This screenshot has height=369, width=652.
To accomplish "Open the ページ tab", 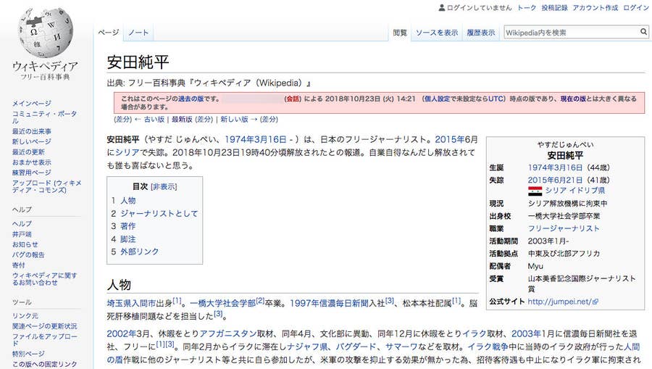I will coord(109,33).
